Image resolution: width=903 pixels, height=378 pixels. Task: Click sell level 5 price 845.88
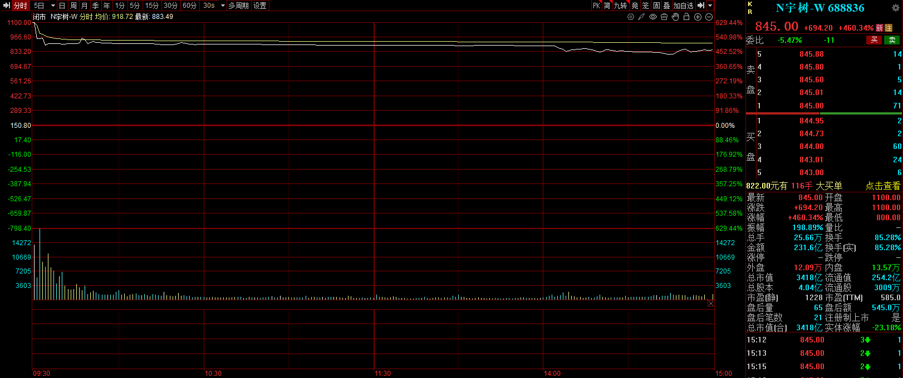click(x=812, y=54)
